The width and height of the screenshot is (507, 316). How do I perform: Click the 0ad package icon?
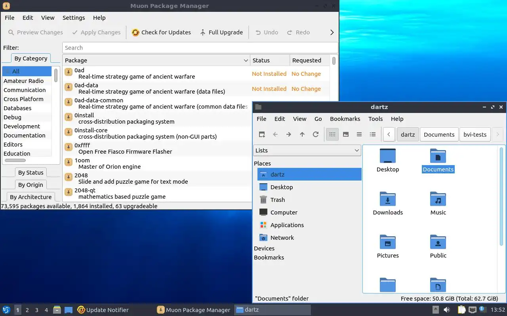pyautogui.click(x=68, y=71)
